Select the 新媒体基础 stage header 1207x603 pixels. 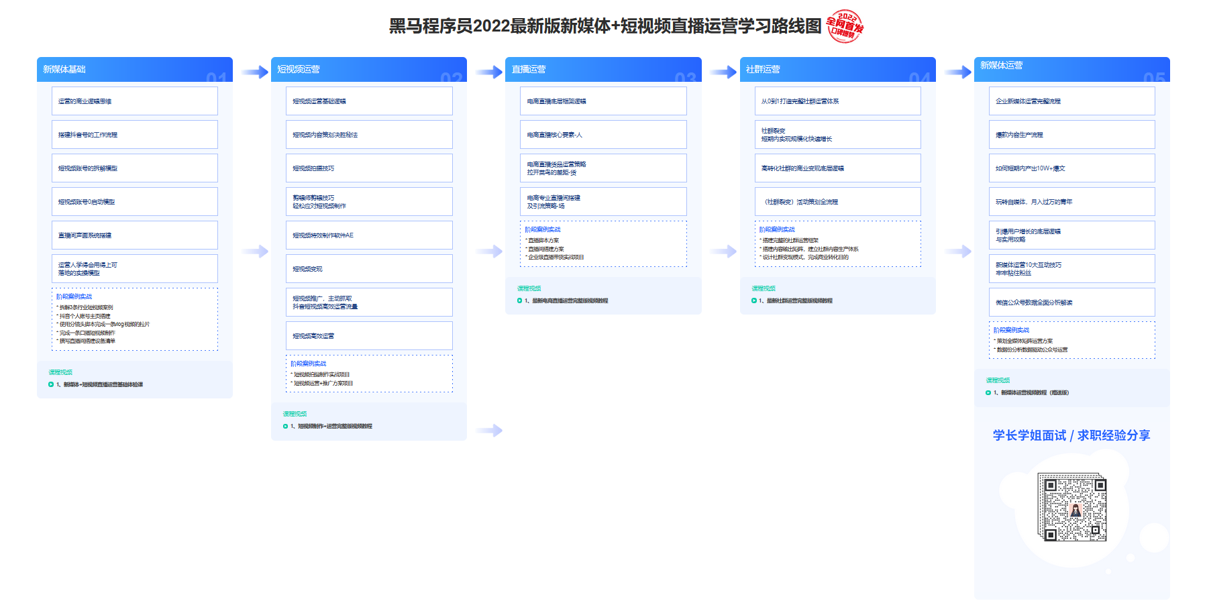135,69
